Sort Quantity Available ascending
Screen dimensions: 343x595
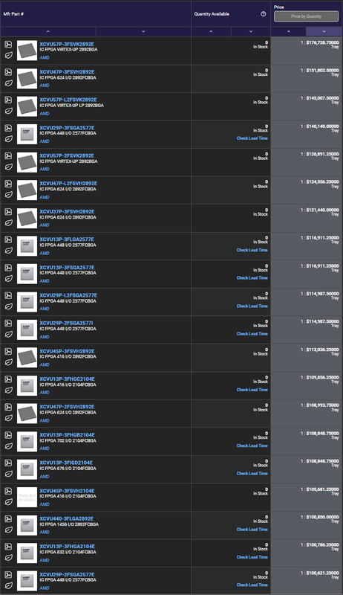(x=211, y=31)
